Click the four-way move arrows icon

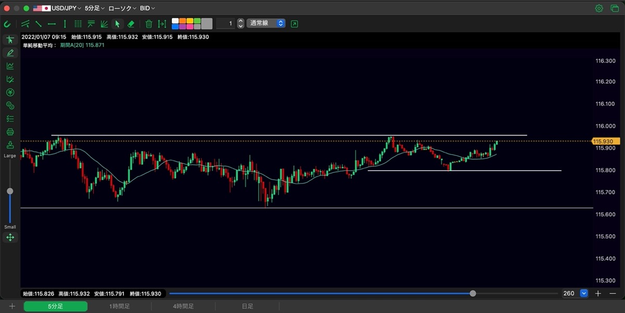(x=10, y=237)
